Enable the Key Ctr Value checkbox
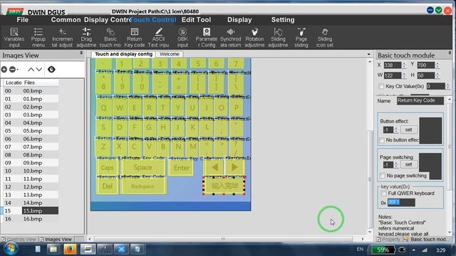Viewport: 456px width, 256px height. [381, 86]
